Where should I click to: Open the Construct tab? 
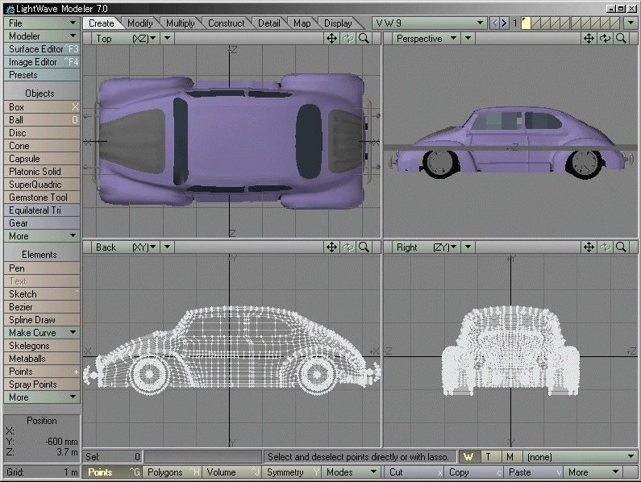(226, 23)
